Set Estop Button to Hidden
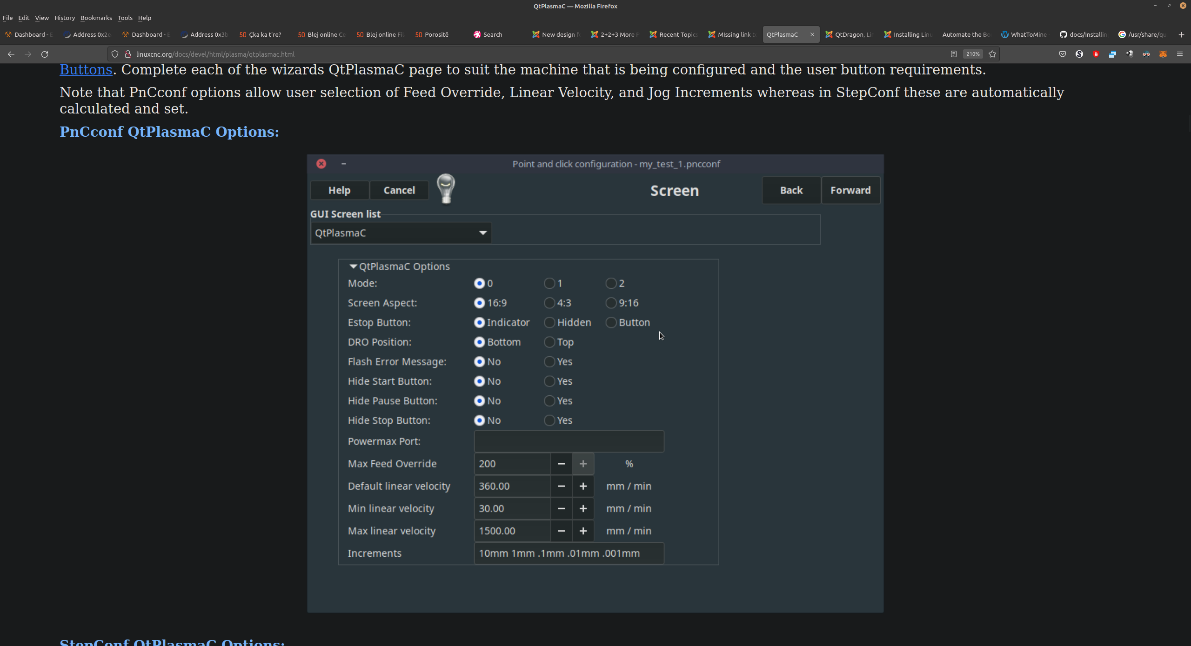This screenshot has height=646, width=1191. 549,322
